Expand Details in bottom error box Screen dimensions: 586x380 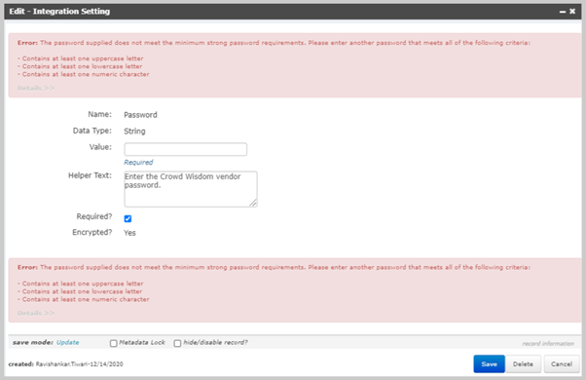coord(36,313)
